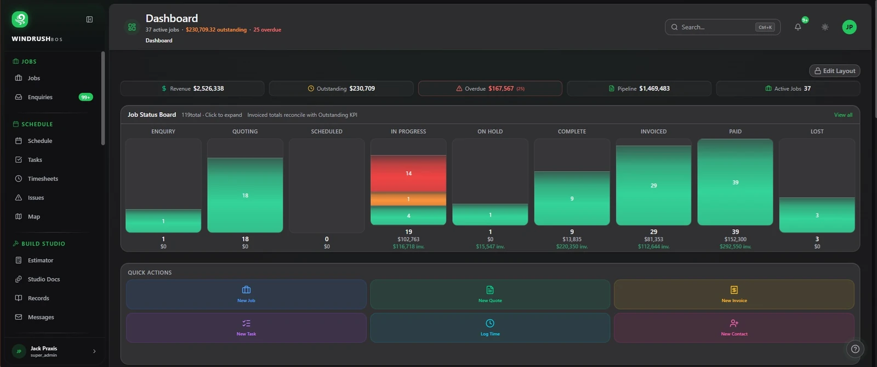The image size is (877, 367).
Task: Open Enquiries in the sidebar
Action: click(54, 97)
